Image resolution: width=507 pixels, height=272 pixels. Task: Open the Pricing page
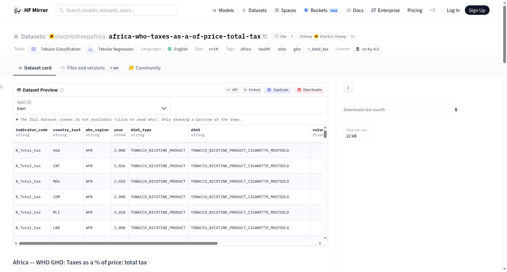(415, 10)
